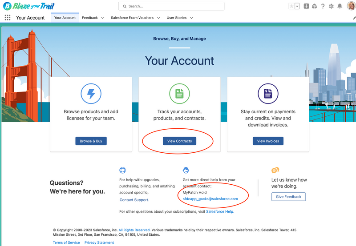Click the Your Account app name label

pos(30,18)
